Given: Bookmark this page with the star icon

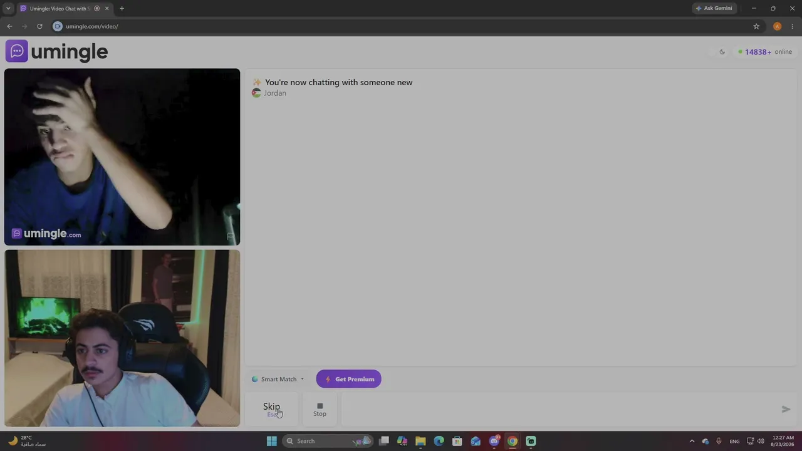Looking at the screenshot, I should pyautogui.click(x=756, y=26).
